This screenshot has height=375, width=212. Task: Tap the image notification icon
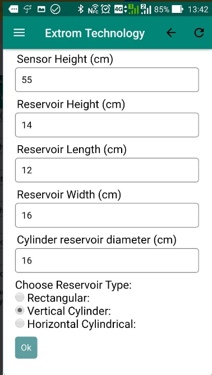coord(41,10)
